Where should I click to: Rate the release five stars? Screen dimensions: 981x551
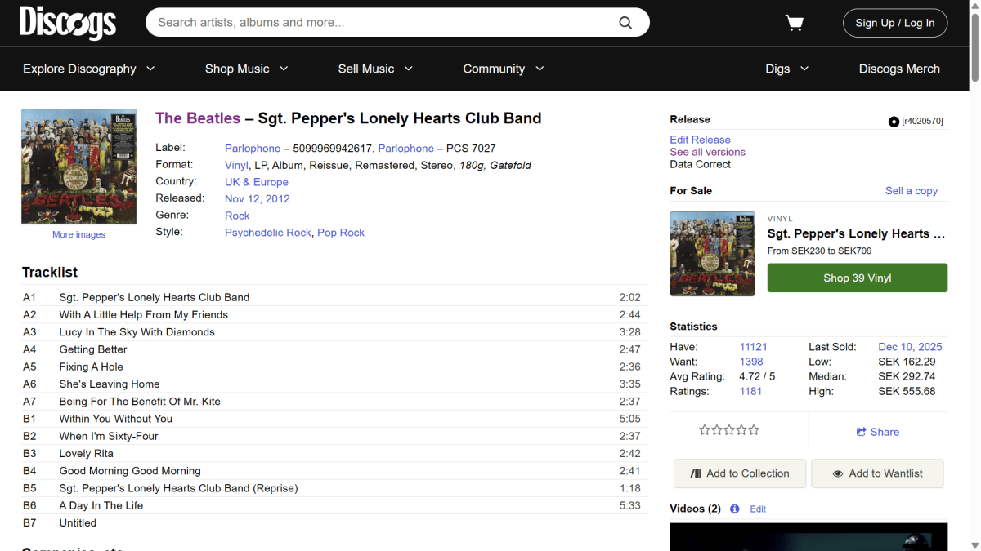(x=754, y=430)
